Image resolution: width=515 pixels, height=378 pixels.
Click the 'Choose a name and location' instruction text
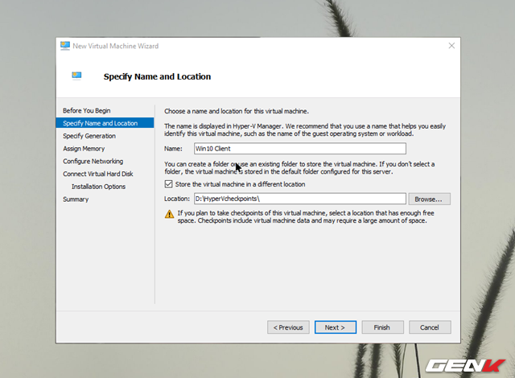pos(237,111)
